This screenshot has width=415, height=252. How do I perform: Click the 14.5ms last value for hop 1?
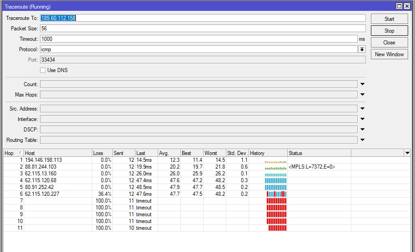[x=144, y=160]
